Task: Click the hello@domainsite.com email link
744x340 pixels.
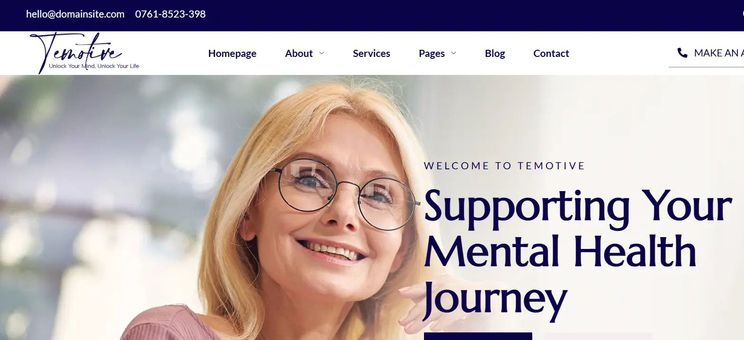Action: point(75,14)
